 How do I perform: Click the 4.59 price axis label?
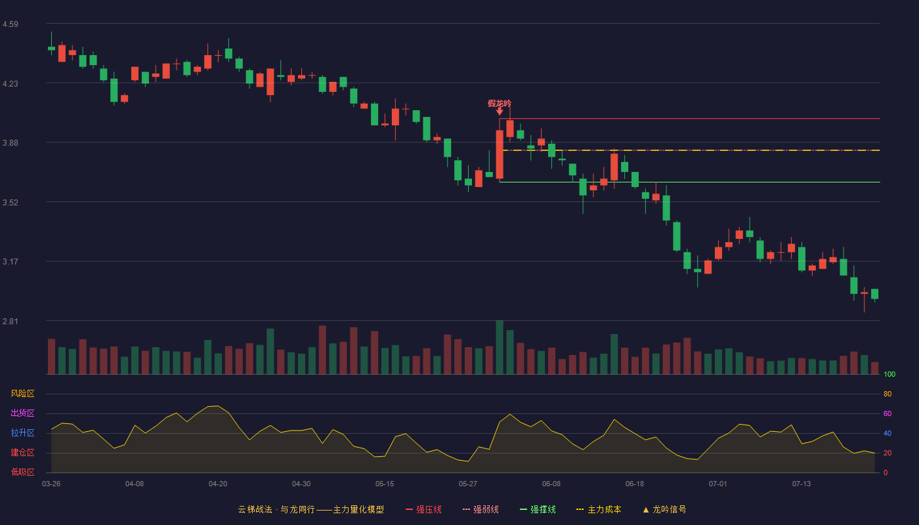[11, 24]
